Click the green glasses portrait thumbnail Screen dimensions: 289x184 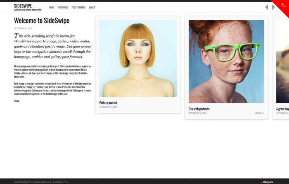tap(226, 61)
